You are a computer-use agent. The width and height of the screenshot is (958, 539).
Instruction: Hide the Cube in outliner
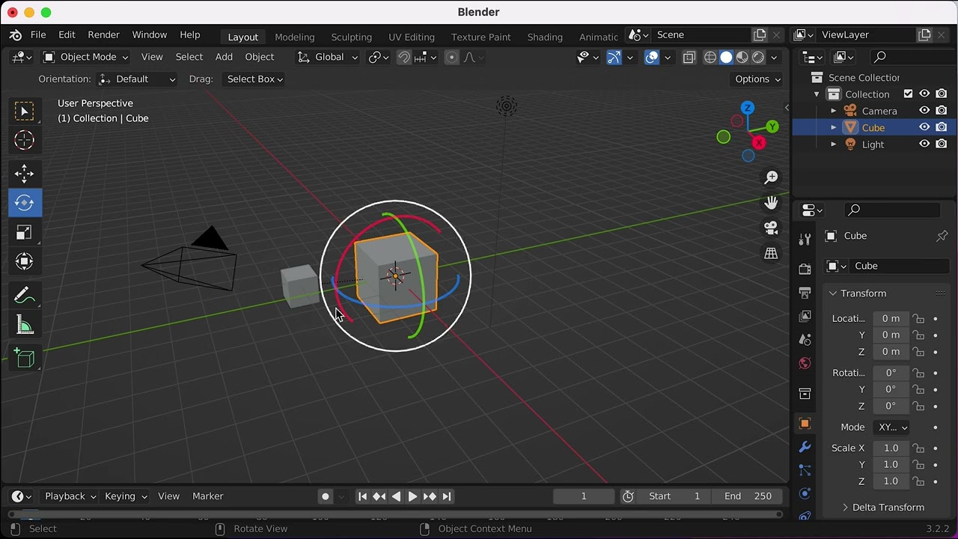[x=925, y=127]
